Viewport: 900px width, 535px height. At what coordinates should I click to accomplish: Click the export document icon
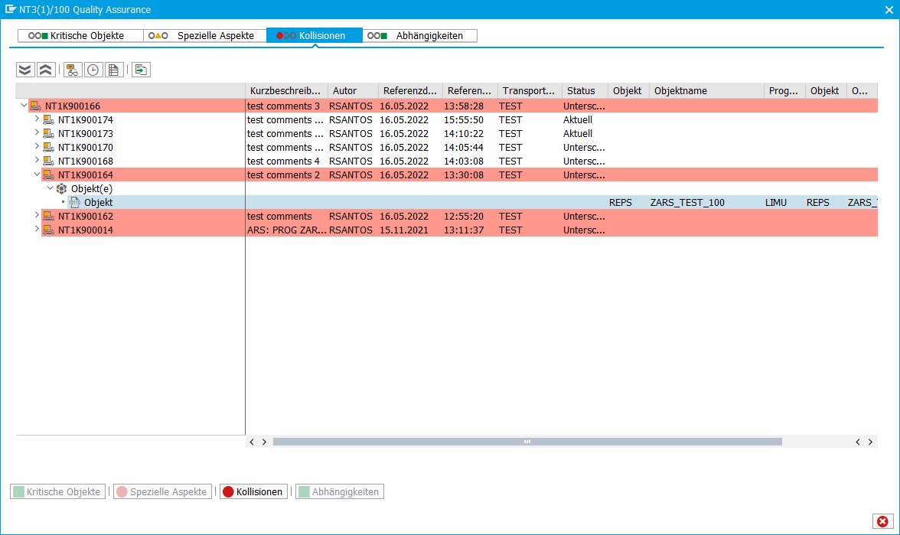click(x=141, y=69)
